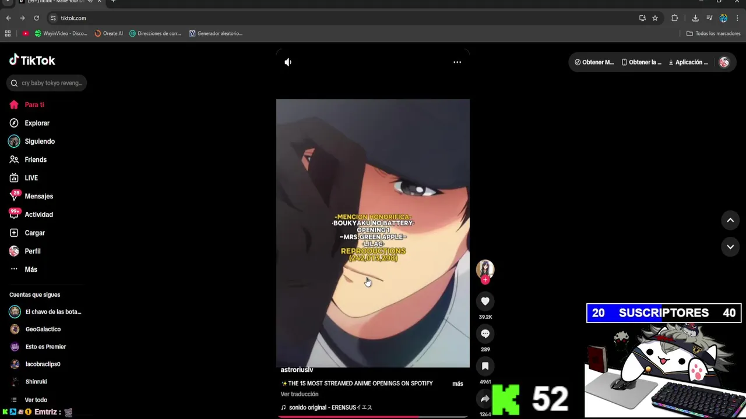Open the browser downloads icon
This screenshot has width=746, height=419.
(695, 18)
